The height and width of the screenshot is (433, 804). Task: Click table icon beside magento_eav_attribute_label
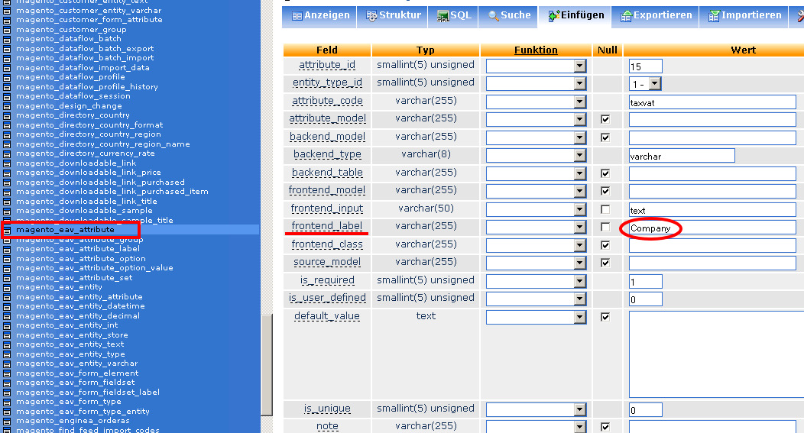click(7, 250)
